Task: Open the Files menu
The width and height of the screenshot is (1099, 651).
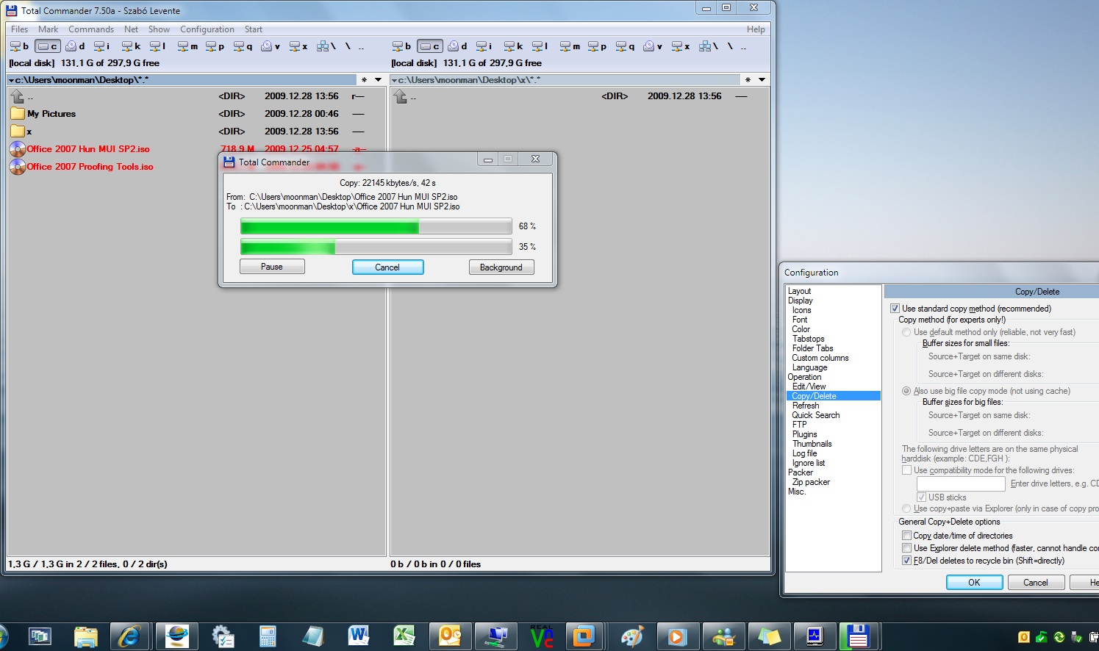Action: tap(20, 29)
